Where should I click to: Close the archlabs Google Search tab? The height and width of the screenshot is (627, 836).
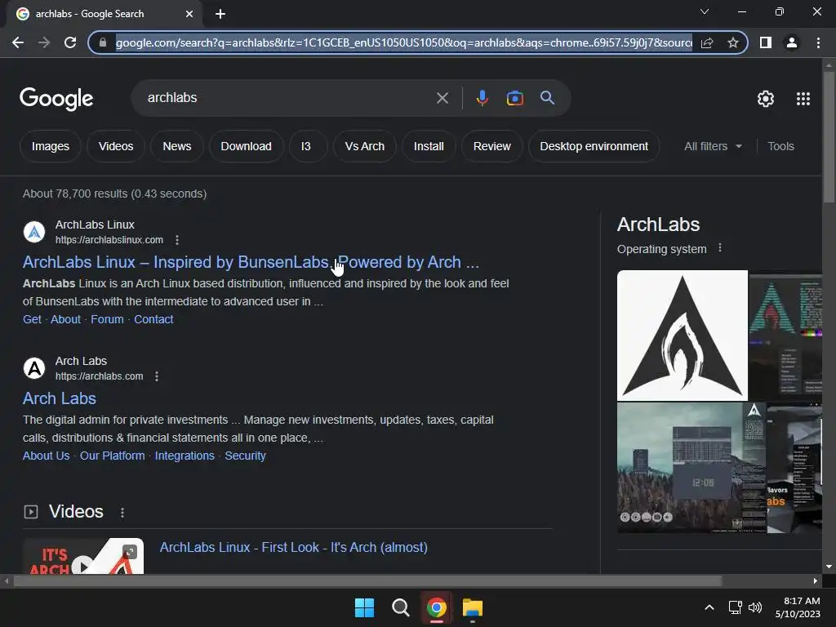coord(189,14)
